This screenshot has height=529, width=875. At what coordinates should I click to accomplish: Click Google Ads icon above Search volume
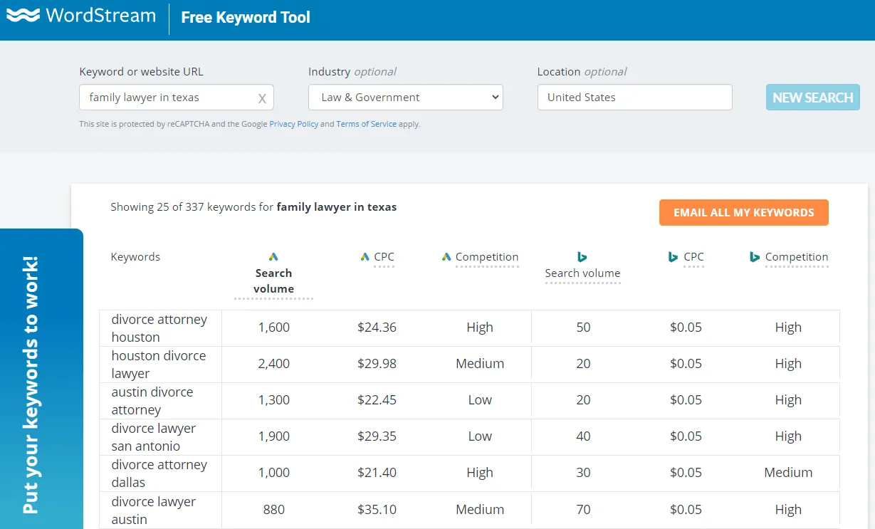tap(273, 257)
